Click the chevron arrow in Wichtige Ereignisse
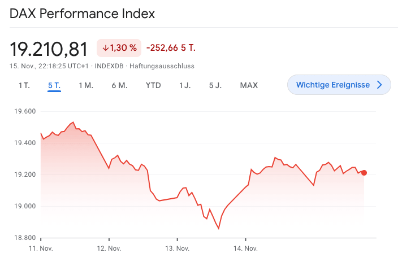The height and width of the screenshot is (262, 398). point(379,85)
